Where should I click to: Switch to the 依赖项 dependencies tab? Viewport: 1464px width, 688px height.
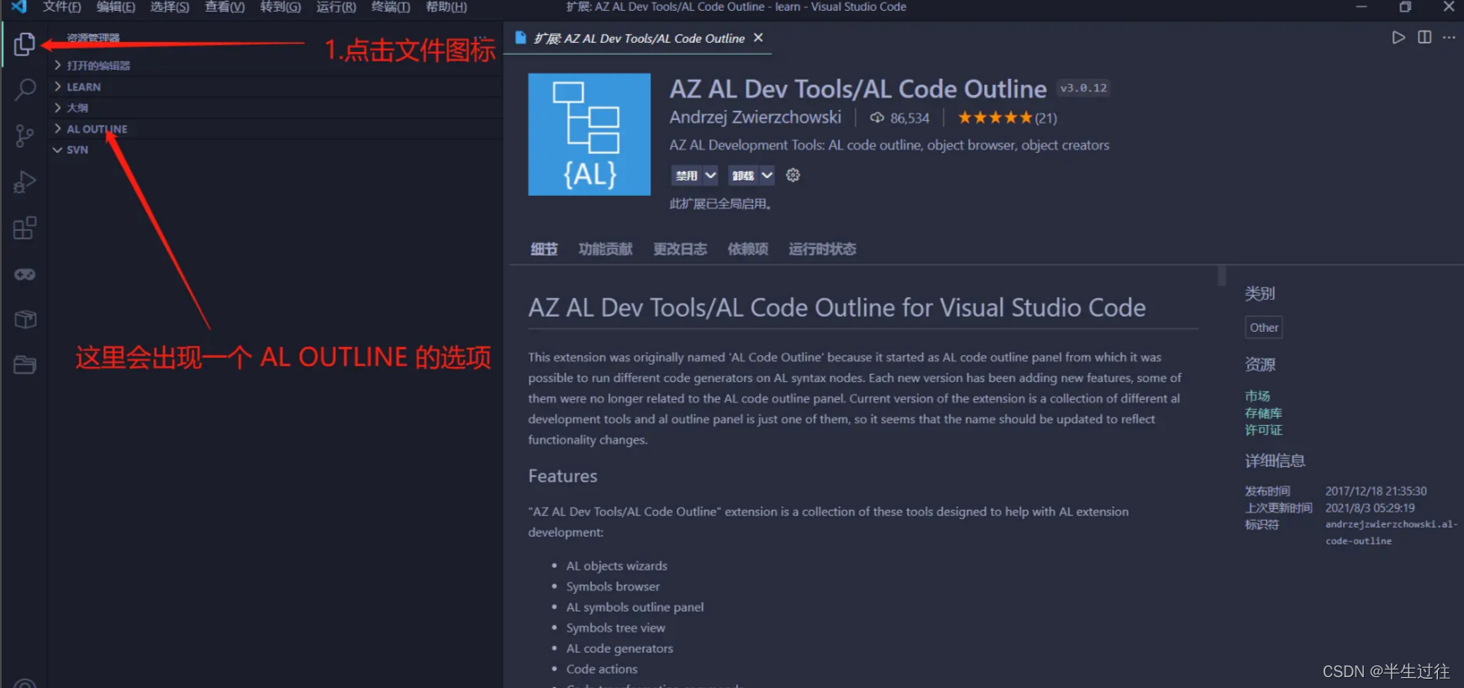tap(748, 249)
